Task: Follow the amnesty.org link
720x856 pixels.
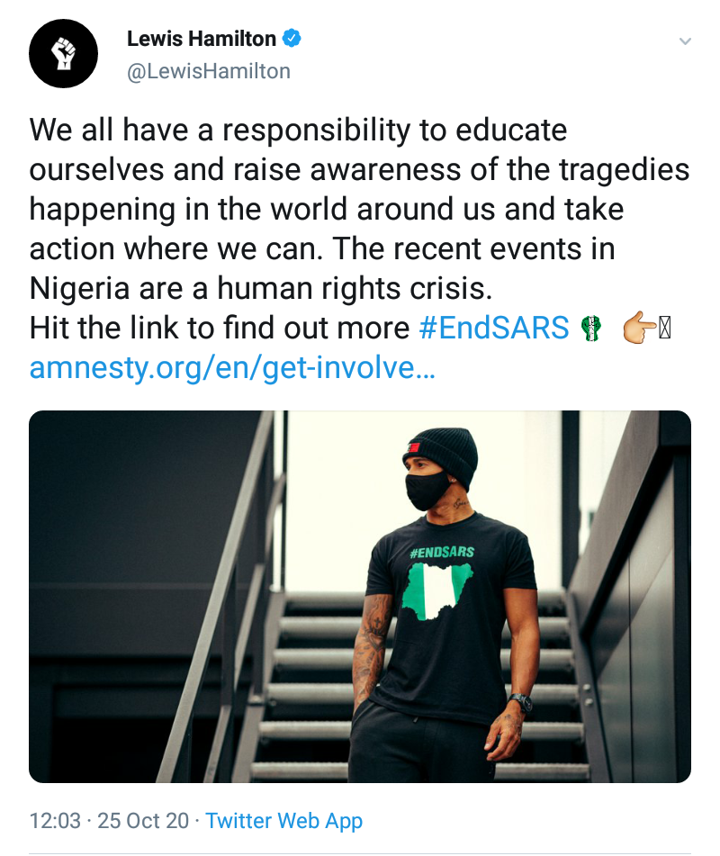Action: pyautogui.click(x=232, y=369)
